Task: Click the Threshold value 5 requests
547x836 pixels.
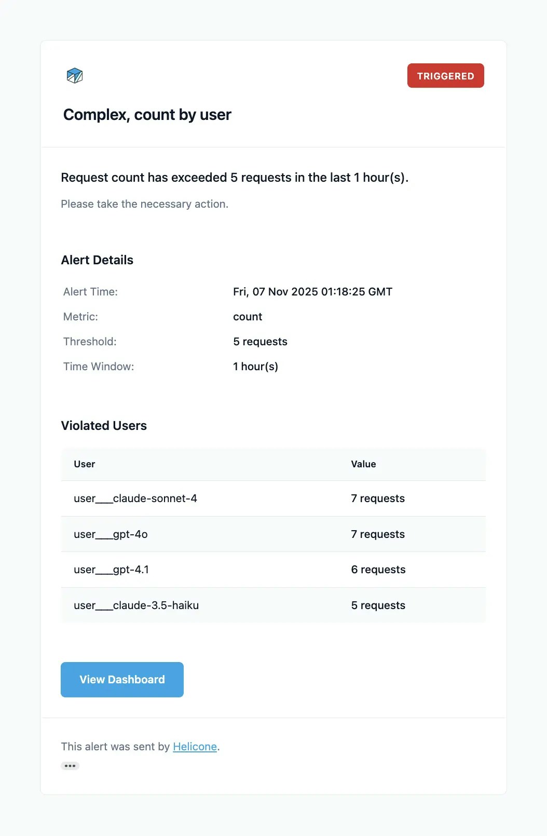Action: coord(260,341)
